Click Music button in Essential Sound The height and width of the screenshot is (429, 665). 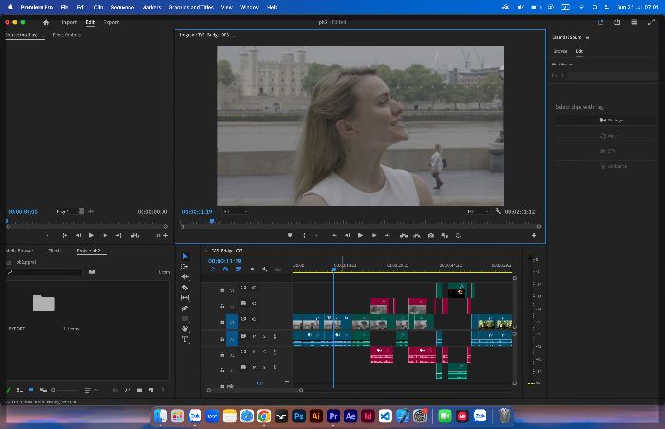(x=606, y=136)
